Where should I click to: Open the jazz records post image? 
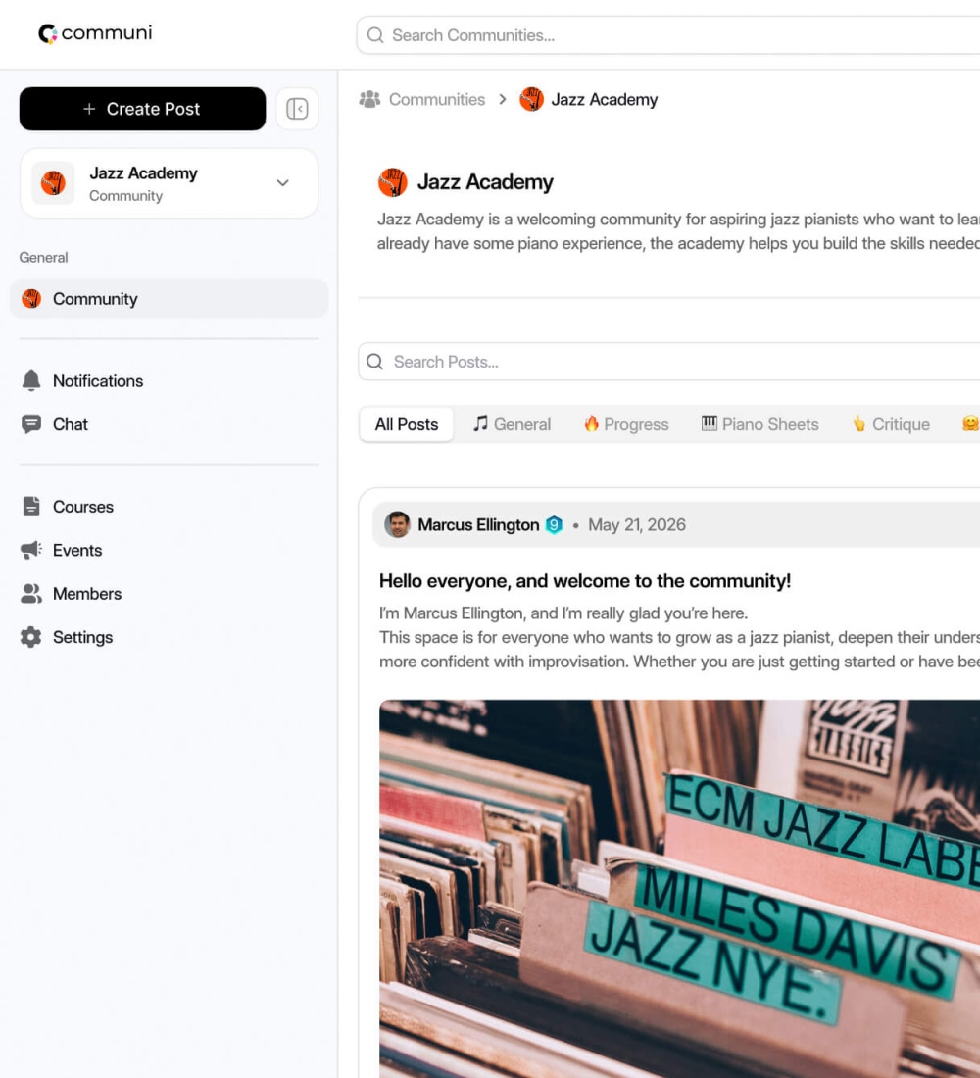(x=679, y=888)
